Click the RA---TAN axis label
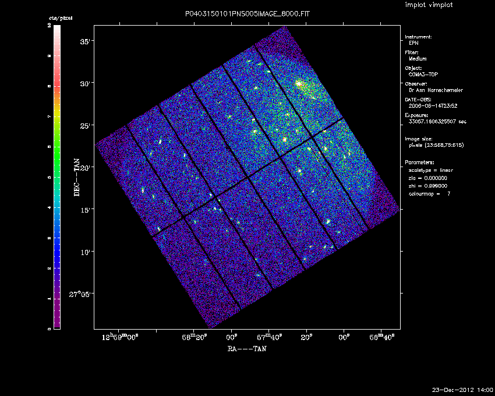 247,349
